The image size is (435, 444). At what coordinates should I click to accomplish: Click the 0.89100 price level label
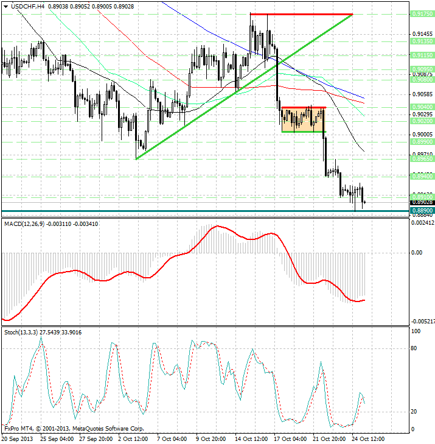[x=422, y=197]
